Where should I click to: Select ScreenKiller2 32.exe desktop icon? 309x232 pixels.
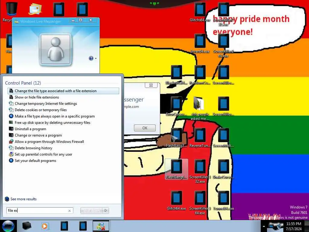pos(223,14)
